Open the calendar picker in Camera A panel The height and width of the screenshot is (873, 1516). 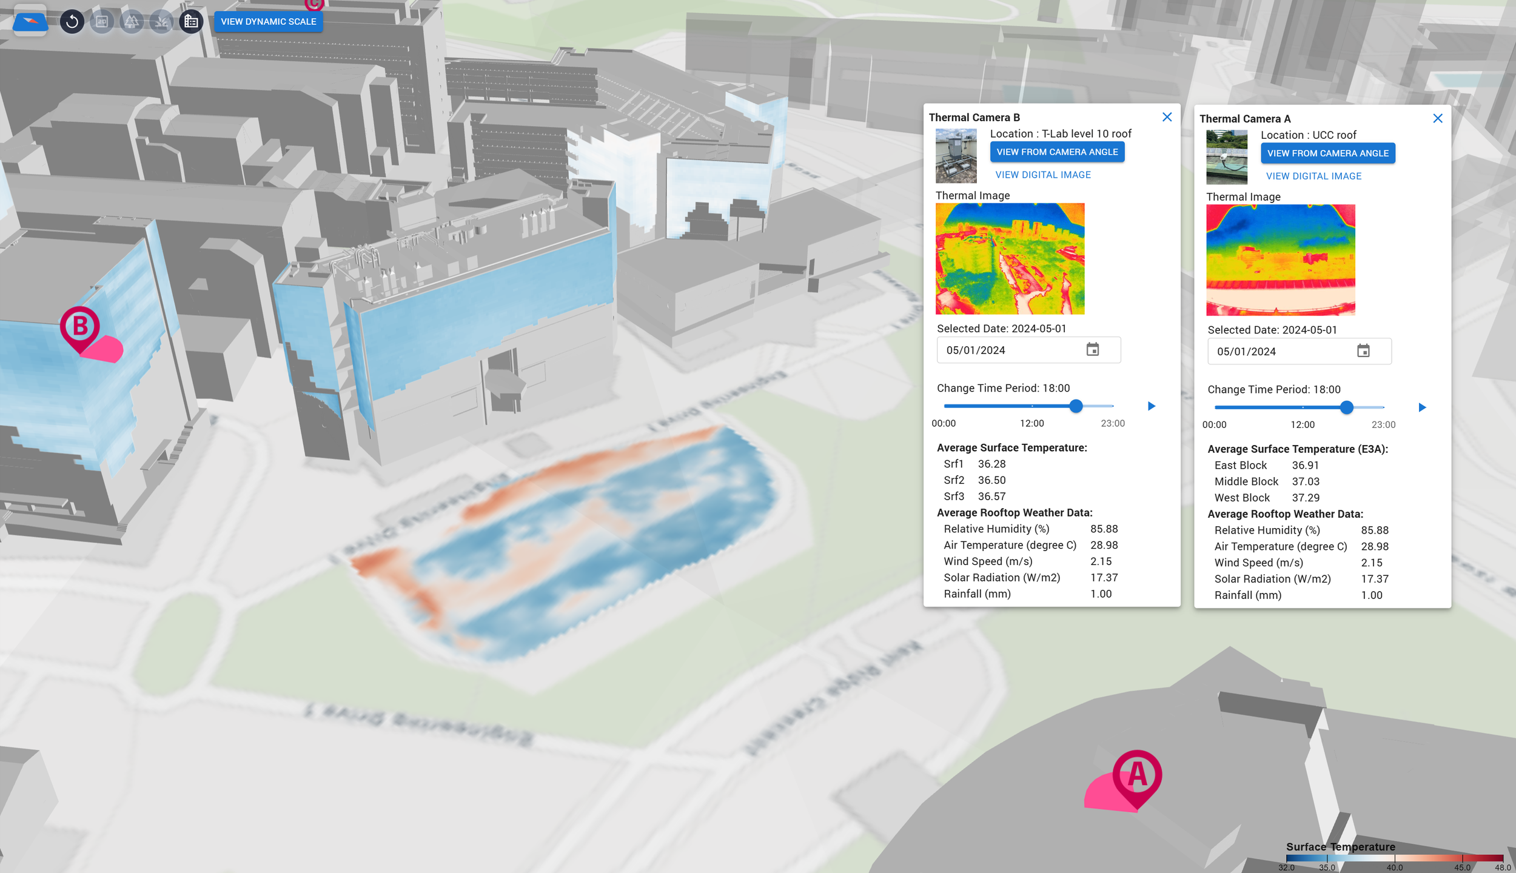[1363, 351]
